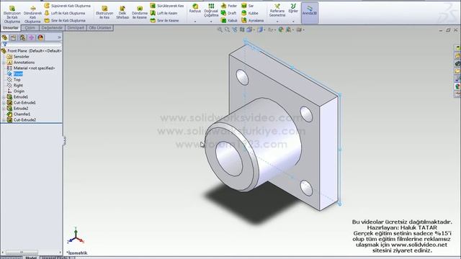Toggle section view

coord(242,29)
